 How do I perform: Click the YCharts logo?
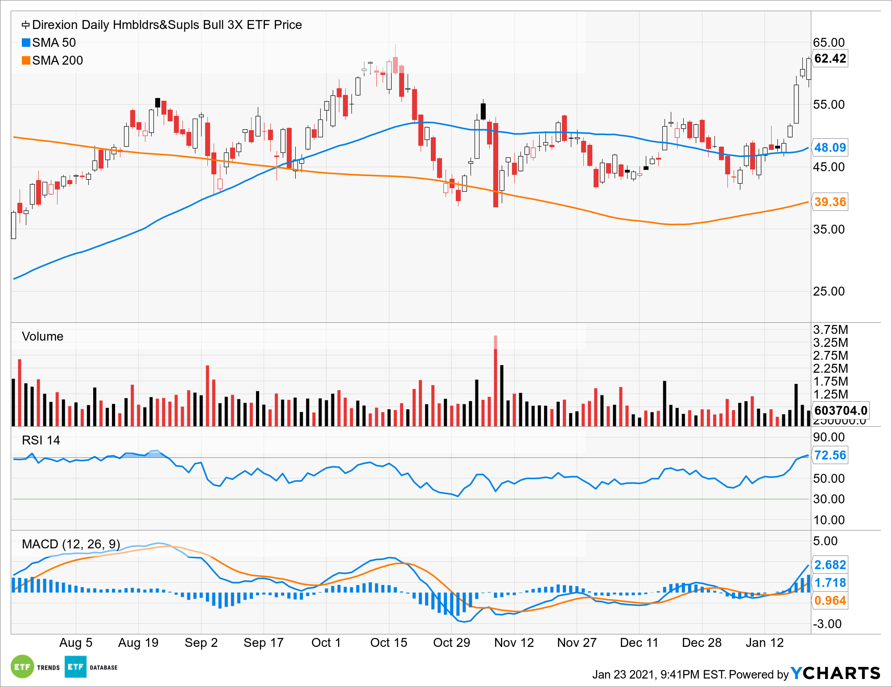tap(835, 673)
